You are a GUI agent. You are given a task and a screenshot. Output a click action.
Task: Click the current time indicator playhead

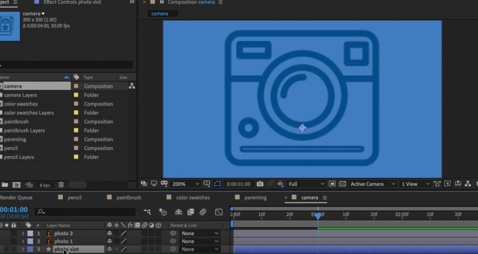(x=318, y=216)
